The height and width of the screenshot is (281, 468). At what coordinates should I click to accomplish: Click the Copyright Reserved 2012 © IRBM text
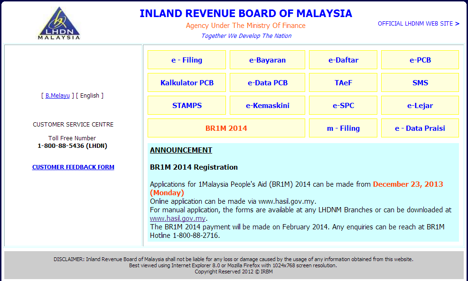(234, 272)
